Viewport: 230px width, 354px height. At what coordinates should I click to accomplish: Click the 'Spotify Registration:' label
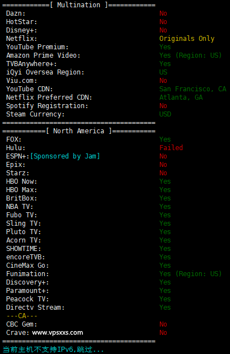[x=47, y=106]
